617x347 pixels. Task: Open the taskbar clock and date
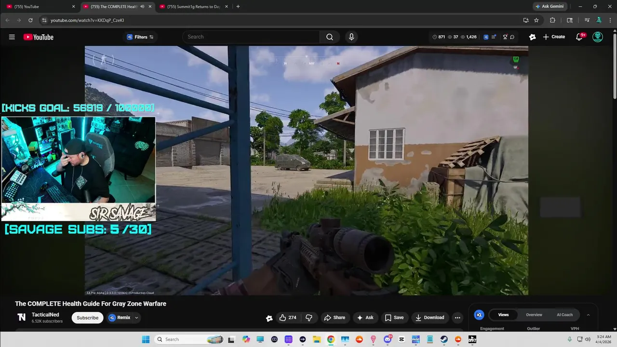point(604,339)
